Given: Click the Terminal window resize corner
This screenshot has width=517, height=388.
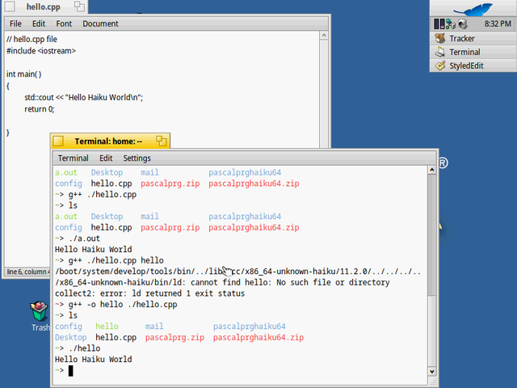Looking at the screenshot, I should (x=433, y=382).
